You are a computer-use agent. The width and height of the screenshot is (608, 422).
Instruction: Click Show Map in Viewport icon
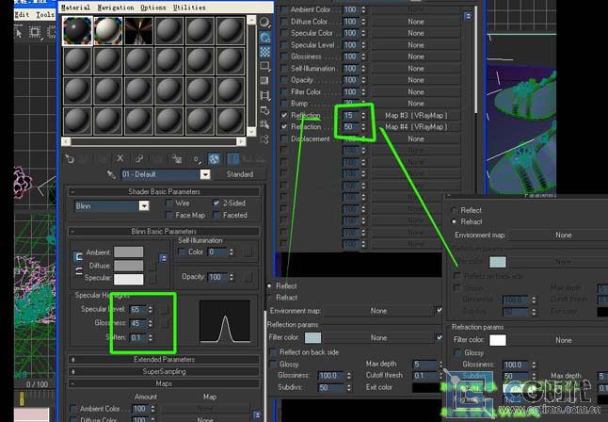click(215, 158)
